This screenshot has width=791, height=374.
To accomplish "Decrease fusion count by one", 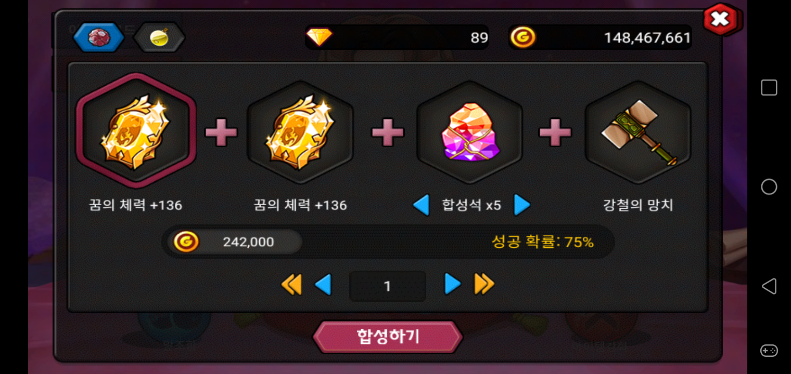I will tap(323, 285).
